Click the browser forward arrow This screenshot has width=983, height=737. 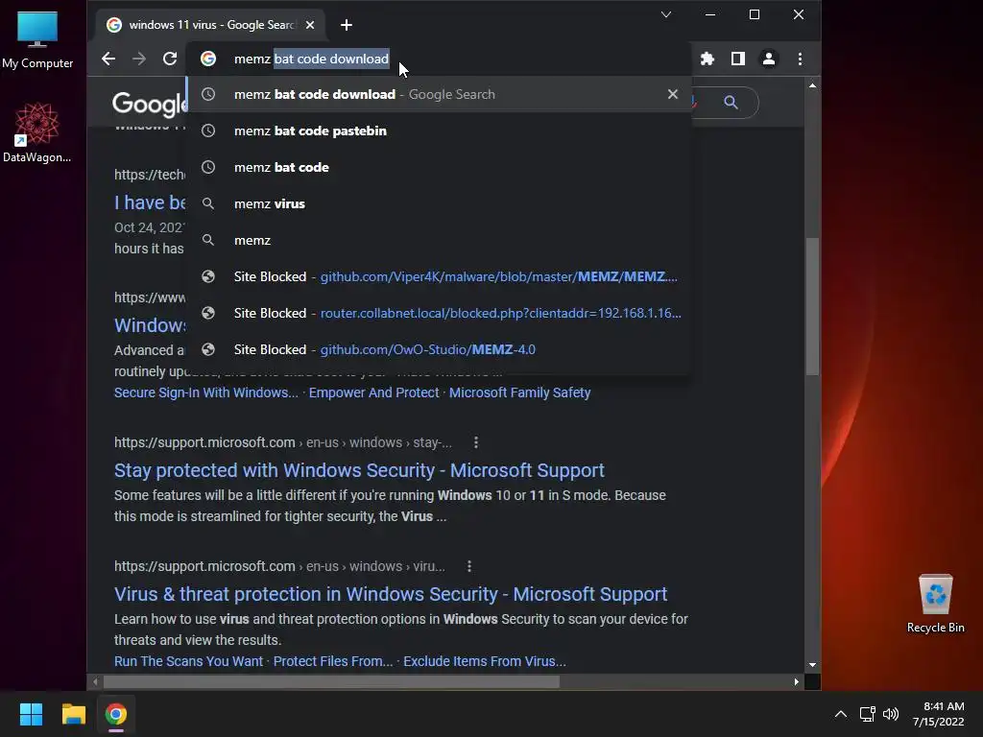coord(139,59)
